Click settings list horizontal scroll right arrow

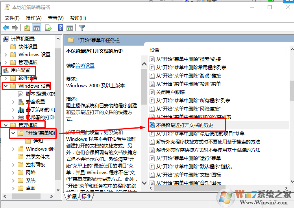(286, 188)
